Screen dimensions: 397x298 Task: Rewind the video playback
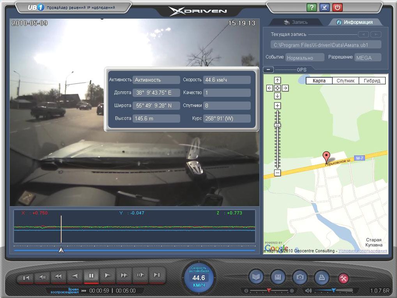click(x=59, y=276)
